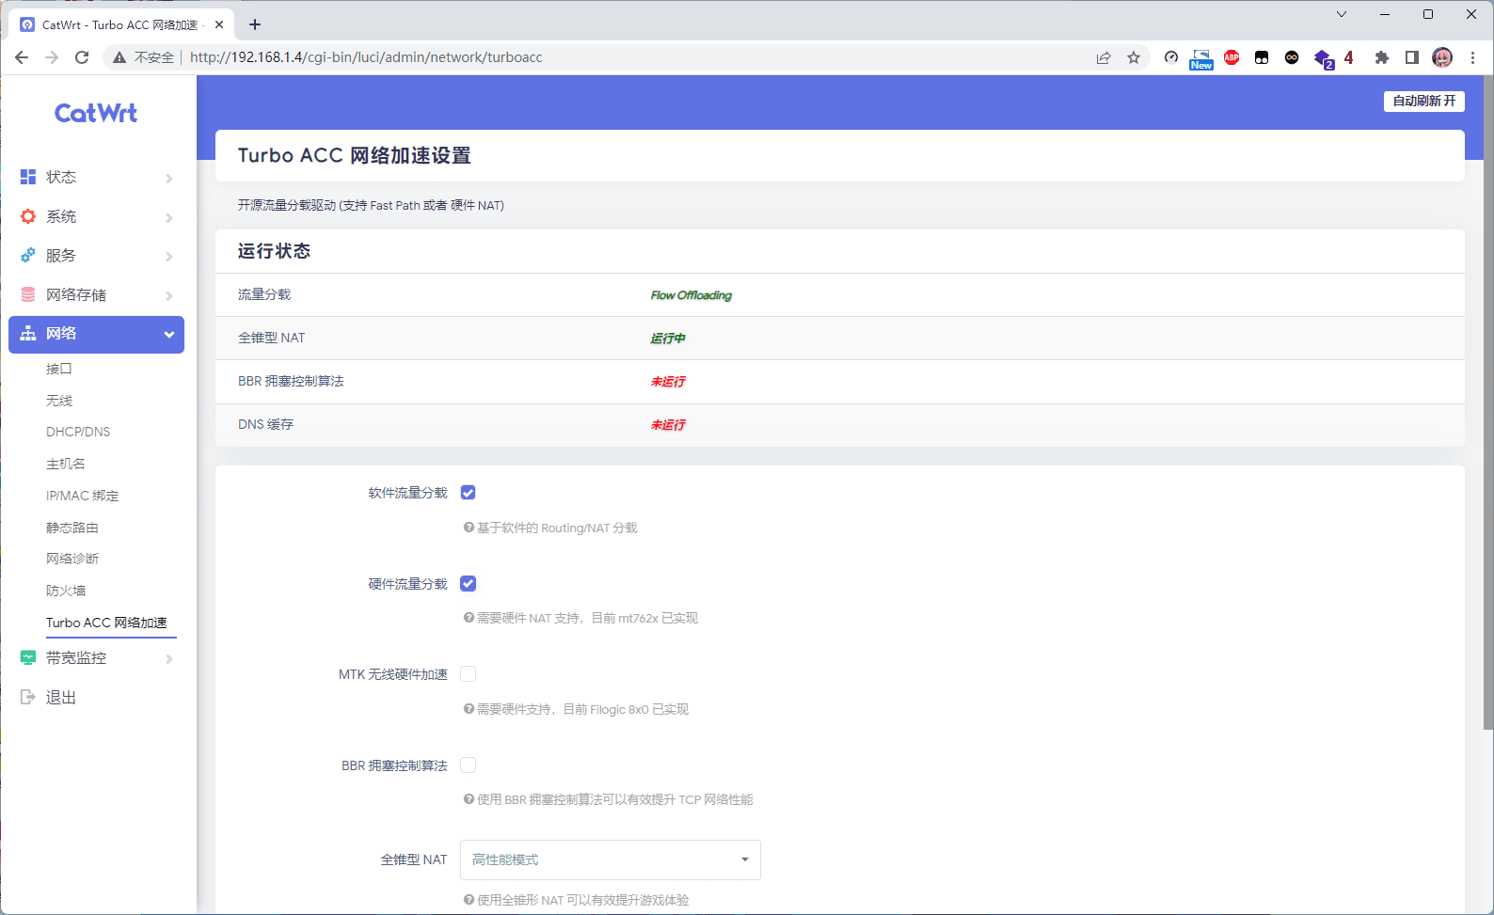Open a new browser tab
Screen dimensions: 1494x915
click(255, 24)
